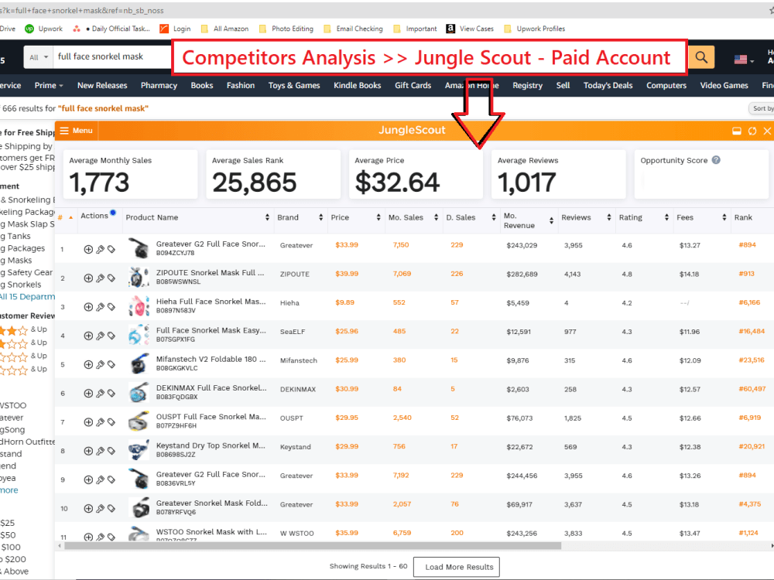Click OUSPT Full Face product thumbnail

click(139, 421)
